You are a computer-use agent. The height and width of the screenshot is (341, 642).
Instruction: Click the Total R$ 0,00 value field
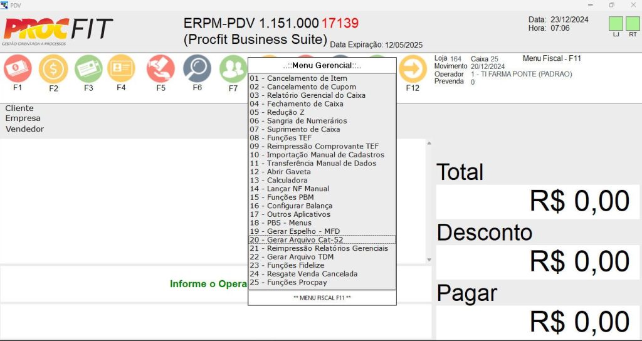[x=537, y=201]
